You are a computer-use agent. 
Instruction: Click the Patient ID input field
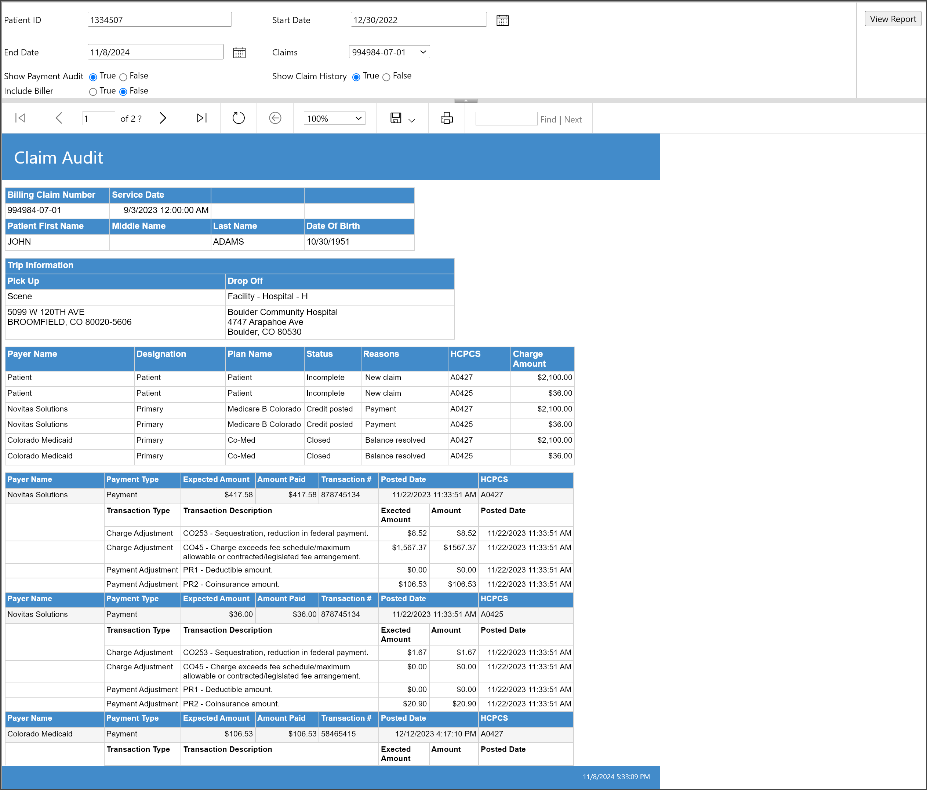(x=159, y=20)
